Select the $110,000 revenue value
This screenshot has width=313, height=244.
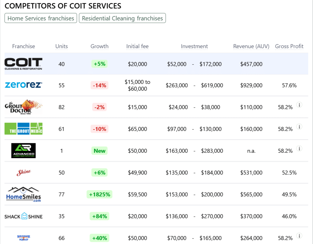click(x=251, y=107)
